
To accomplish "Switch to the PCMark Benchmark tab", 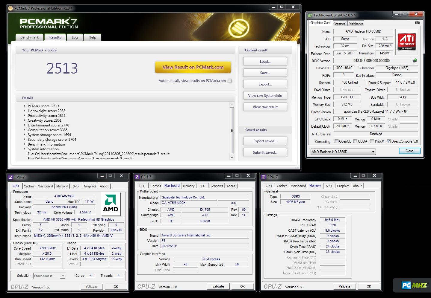I will click(29, 37).
